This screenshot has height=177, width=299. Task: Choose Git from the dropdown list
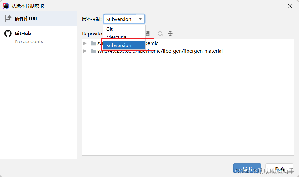pos(124,29)
